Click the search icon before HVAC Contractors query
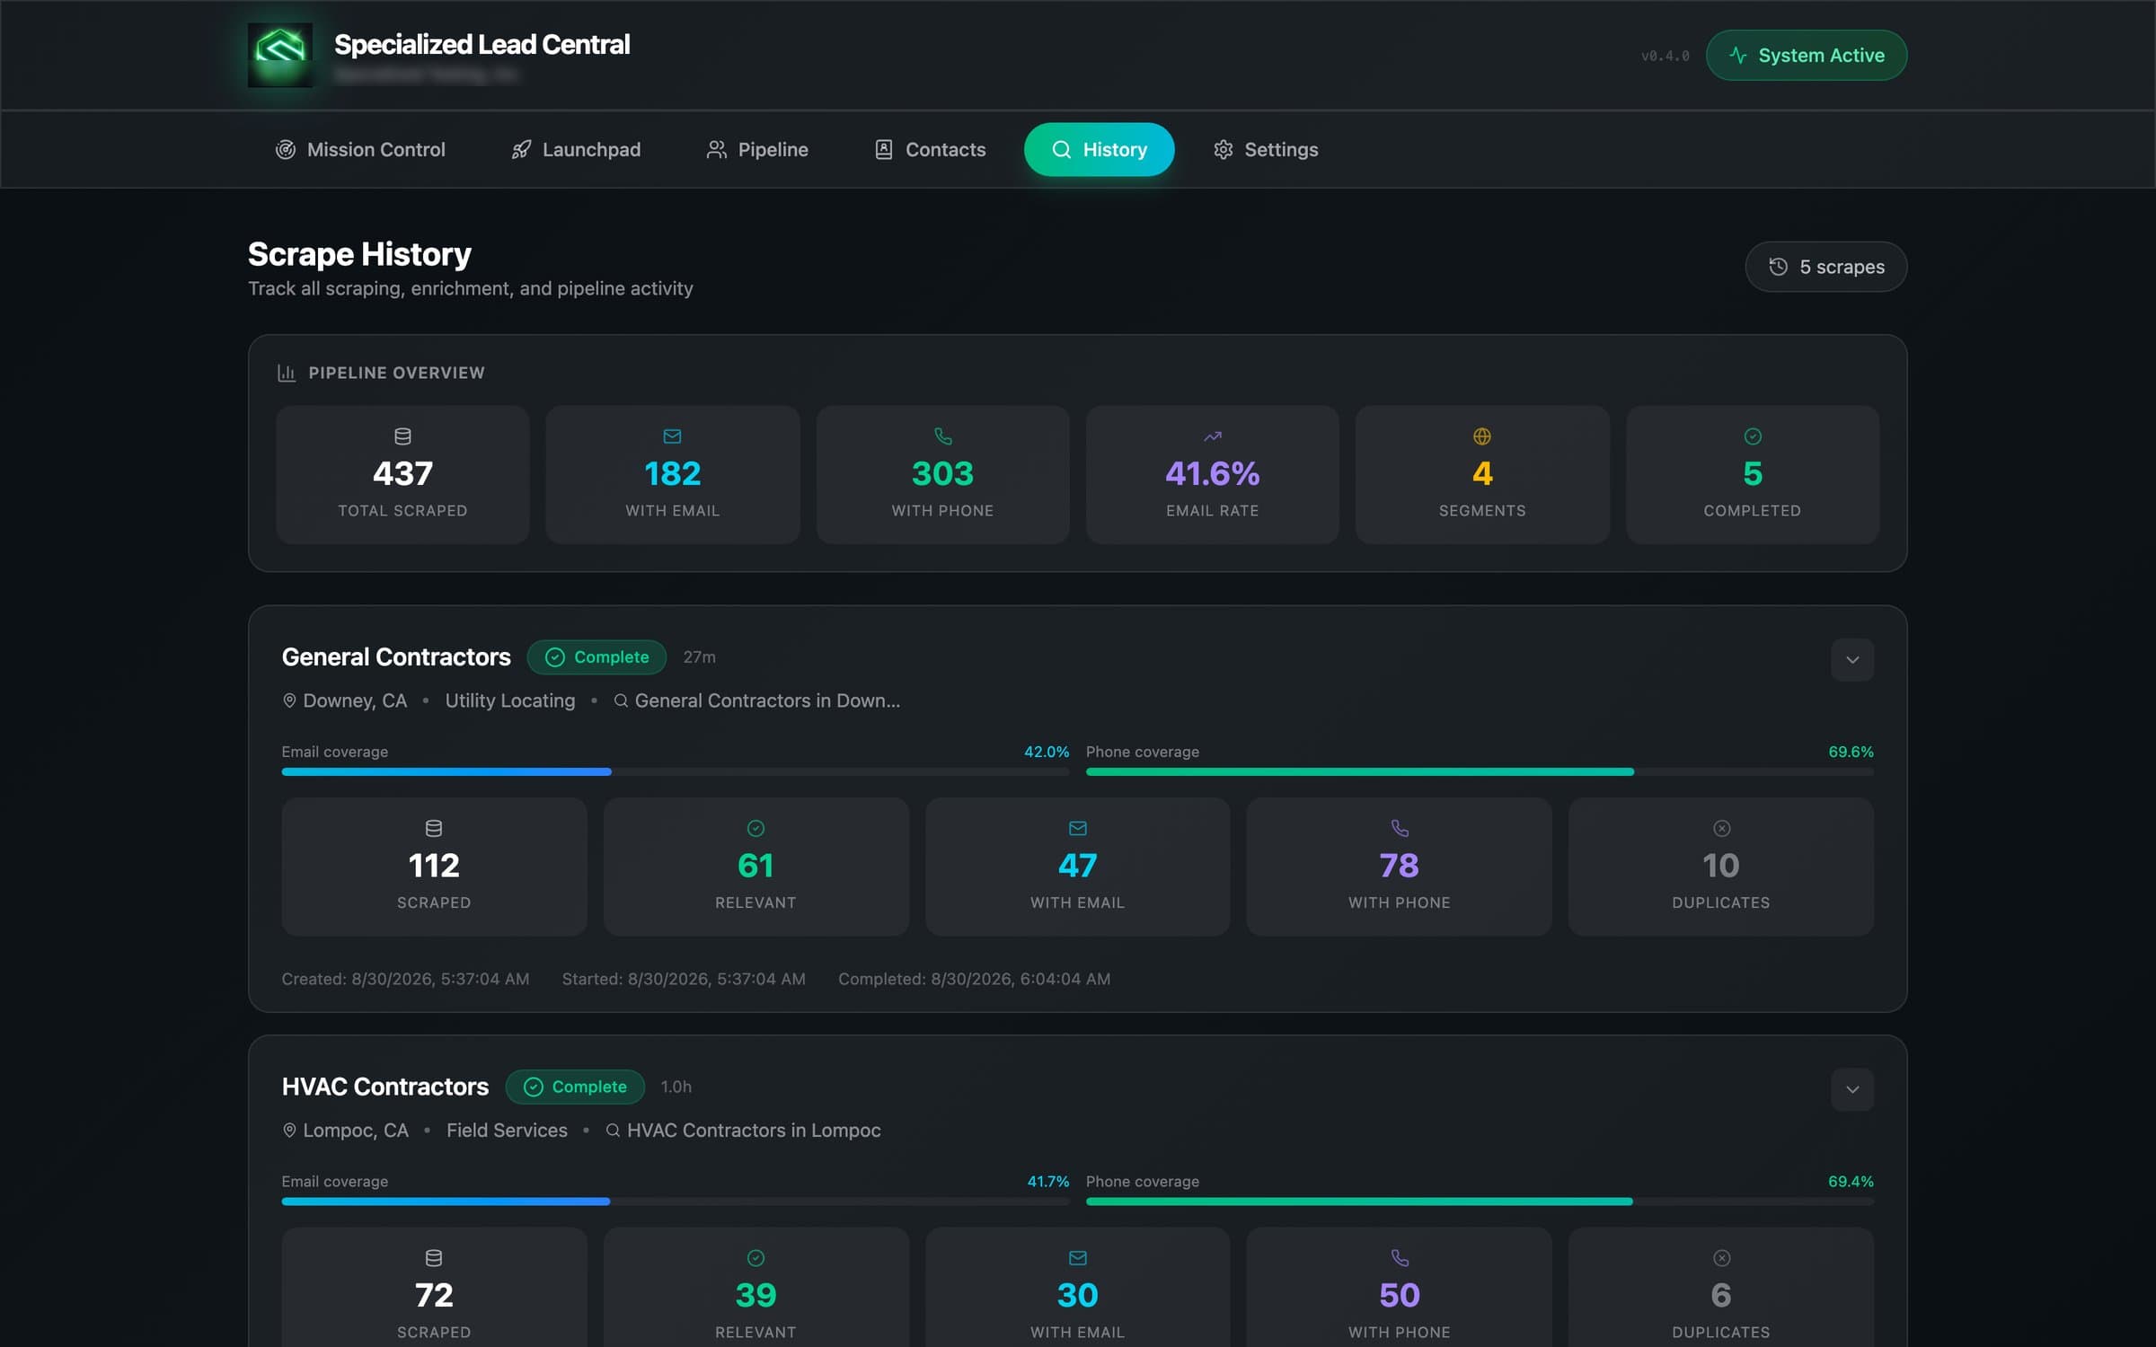Image resolution: width=2156 pixels, height=1347 pixels. point(613,1131)
